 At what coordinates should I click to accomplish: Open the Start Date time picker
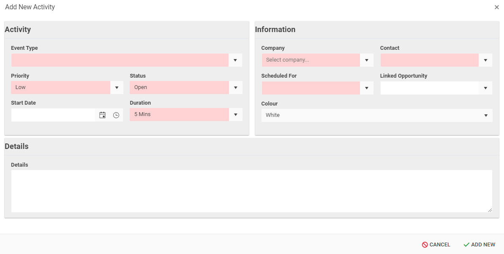click(x=116, y=115)
